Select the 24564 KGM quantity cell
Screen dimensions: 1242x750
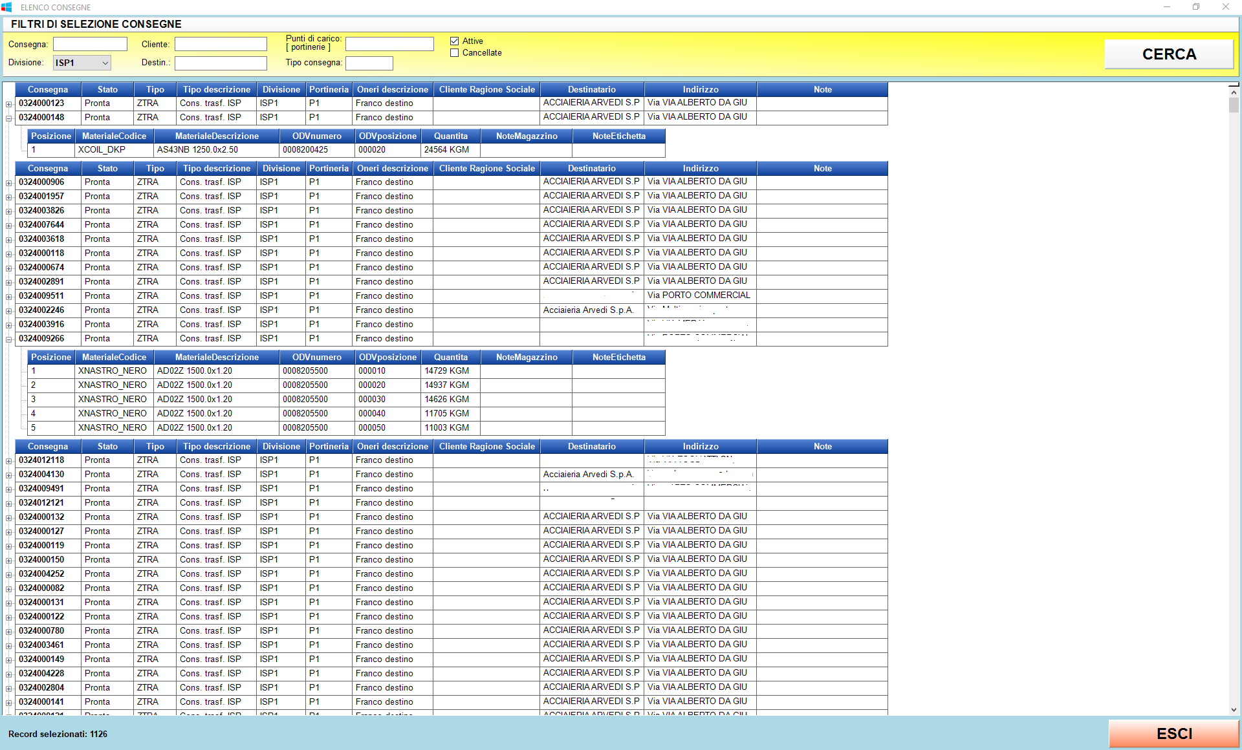click(x=451, y=150)
